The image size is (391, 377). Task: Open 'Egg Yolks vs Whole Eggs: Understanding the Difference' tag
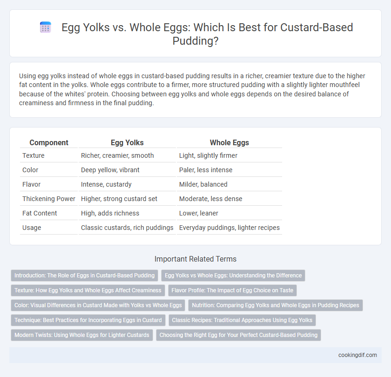click(x=233, y=276)
